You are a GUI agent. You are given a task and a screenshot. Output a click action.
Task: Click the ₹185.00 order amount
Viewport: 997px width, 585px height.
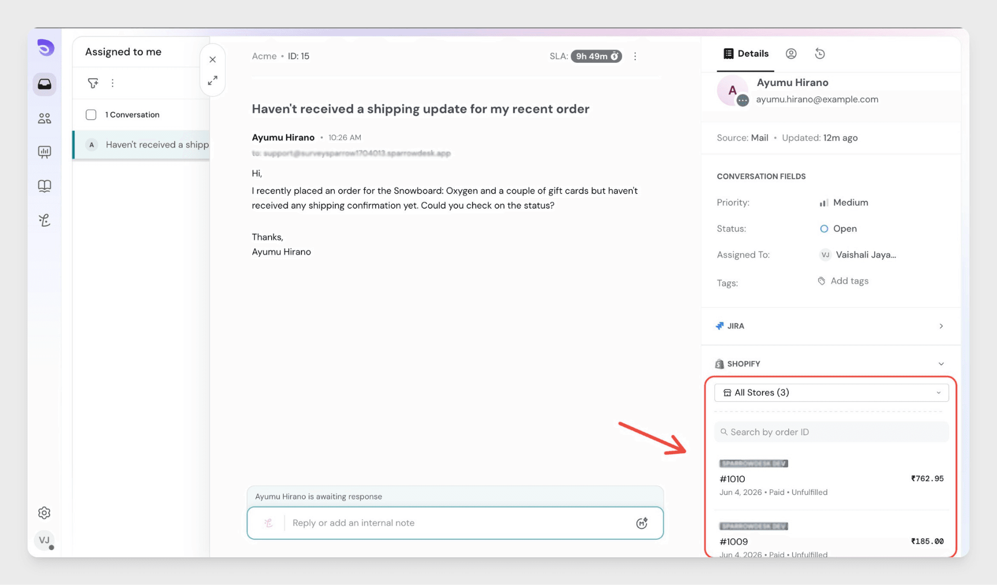click(927, 541)
